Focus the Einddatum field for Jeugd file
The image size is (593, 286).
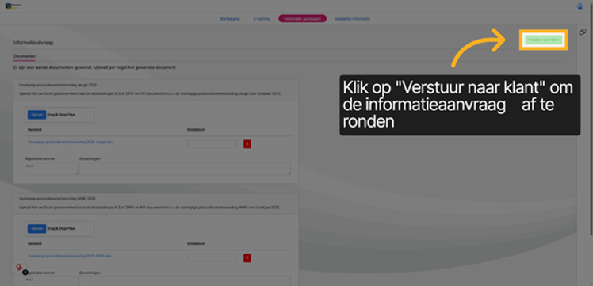coord(212,143)
